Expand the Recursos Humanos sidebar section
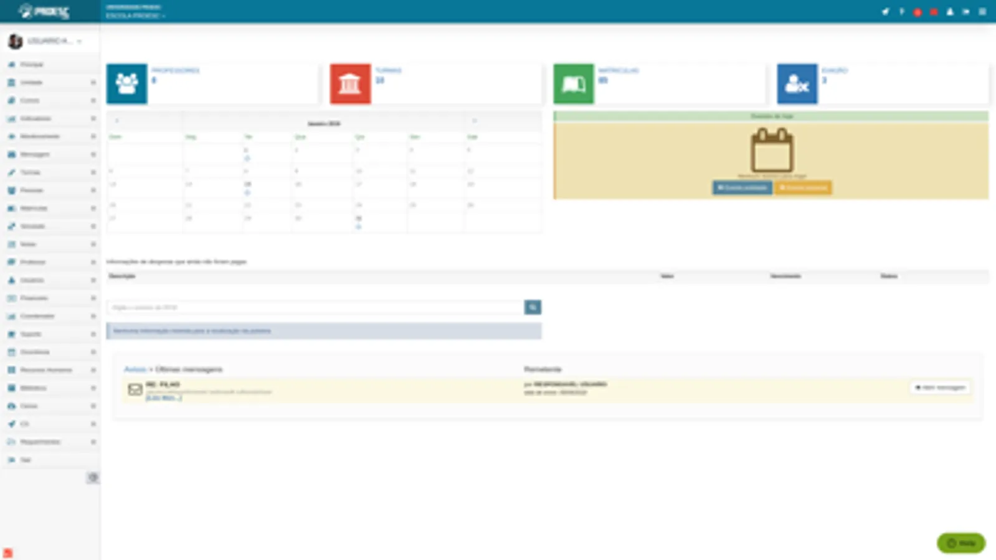Viewport: 996px width, 560px height. click(x=50, y=370)
